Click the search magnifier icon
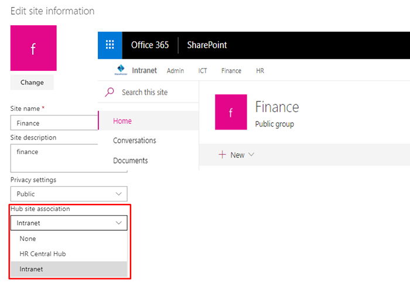 (110, 92)
